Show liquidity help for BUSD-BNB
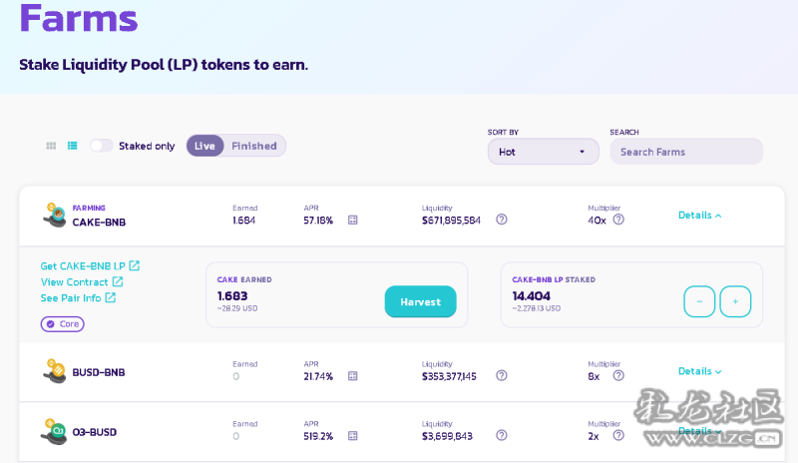 pyautogui.click(x=502, y=375)
